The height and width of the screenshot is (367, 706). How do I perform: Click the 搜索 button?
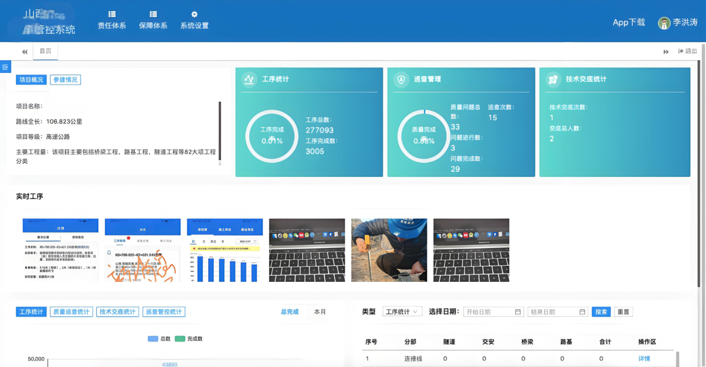(x=601, y=312)
